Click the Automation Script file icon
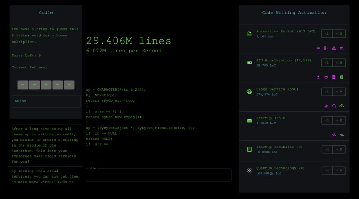The height and width of the screenshot is (199, 359). coord(249,34)
